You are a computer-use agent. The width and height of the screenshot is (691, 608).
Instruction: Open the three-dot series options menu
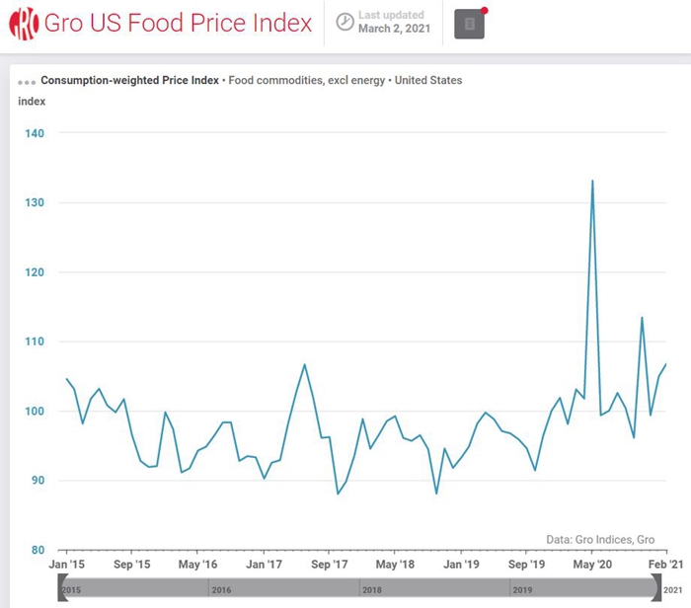coord(27,81)
